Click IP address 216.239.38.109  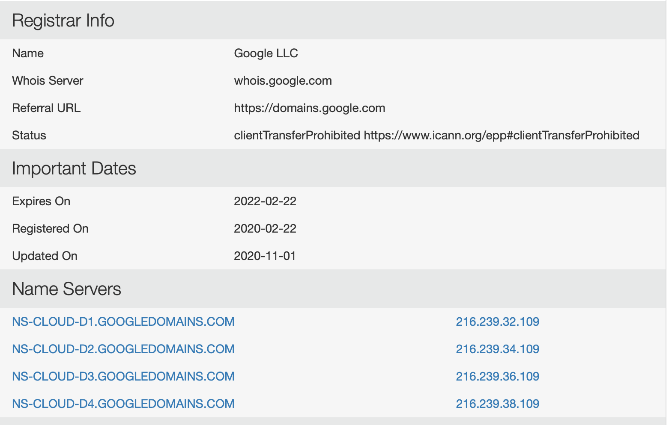tap(497, 404)
